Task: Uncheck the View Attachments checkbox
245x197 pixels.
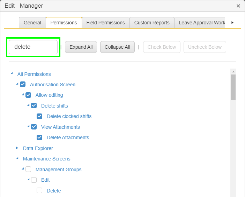Action: click(34, 127)
